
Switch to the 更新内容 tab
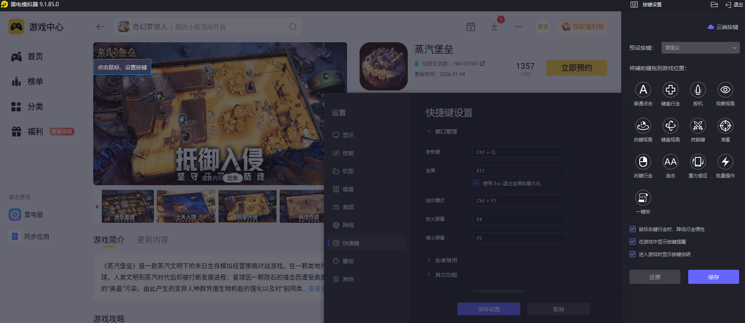pyautogui.click(x=153, y=240)
